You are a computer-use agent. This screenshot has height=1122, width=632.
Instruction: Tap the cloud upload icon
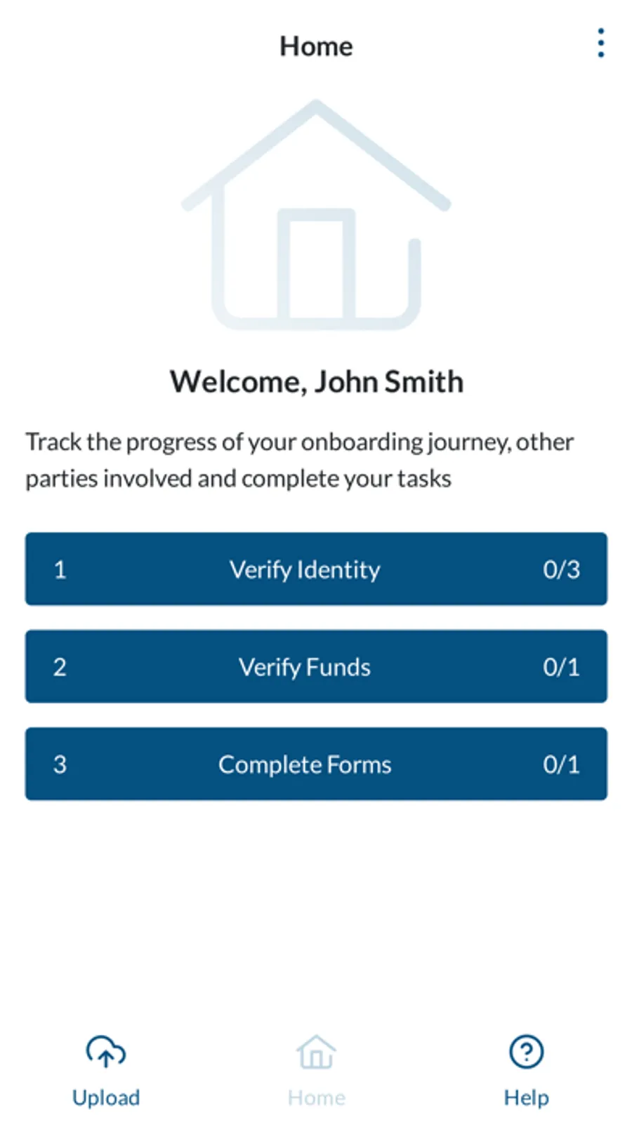[106, 1052]
